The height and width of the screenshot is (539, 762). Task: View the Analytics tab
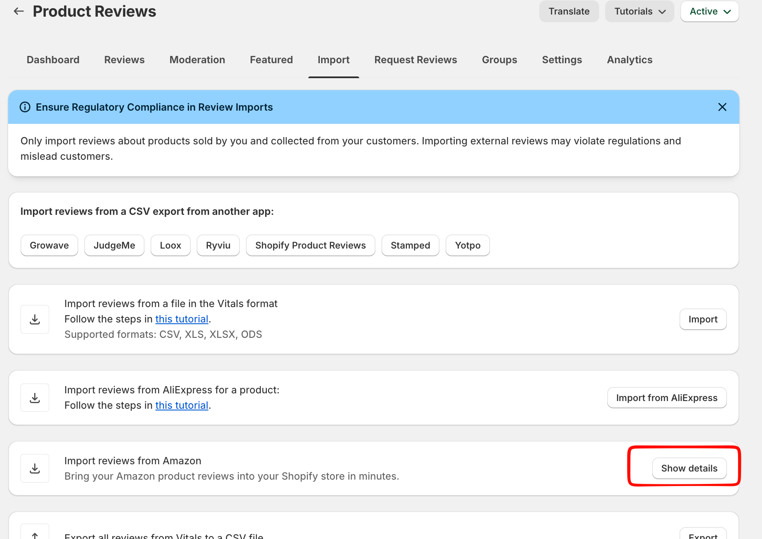629,60
